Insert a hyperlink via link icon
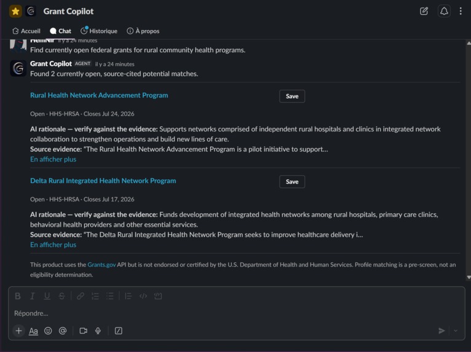Viewport: 471px width, 352px height. click(80, 296)
